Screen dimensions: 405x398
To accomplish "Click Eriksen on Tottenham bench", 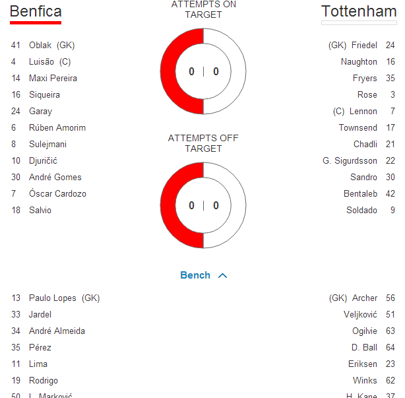I will click(x=363, y=364).
